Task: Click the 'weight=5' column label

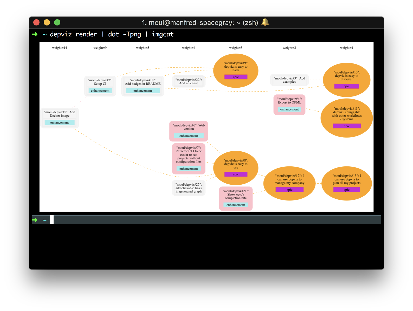Action: 143,48
